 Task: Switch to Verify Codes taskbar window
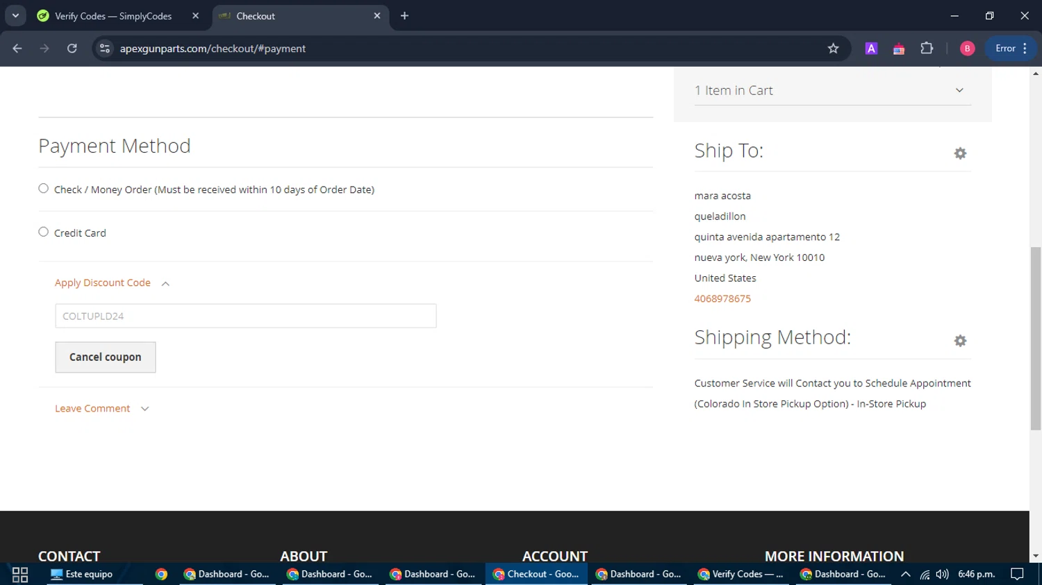[742, 575]
